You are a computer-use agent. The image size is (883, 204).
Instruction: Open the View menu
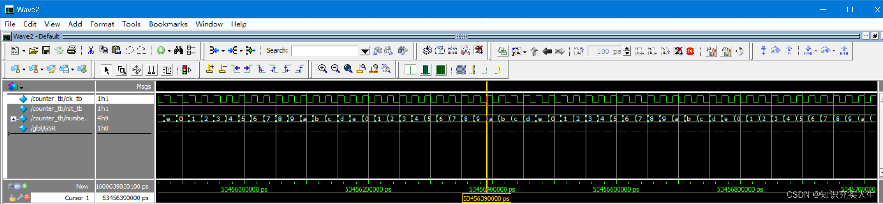coord(52,24)
